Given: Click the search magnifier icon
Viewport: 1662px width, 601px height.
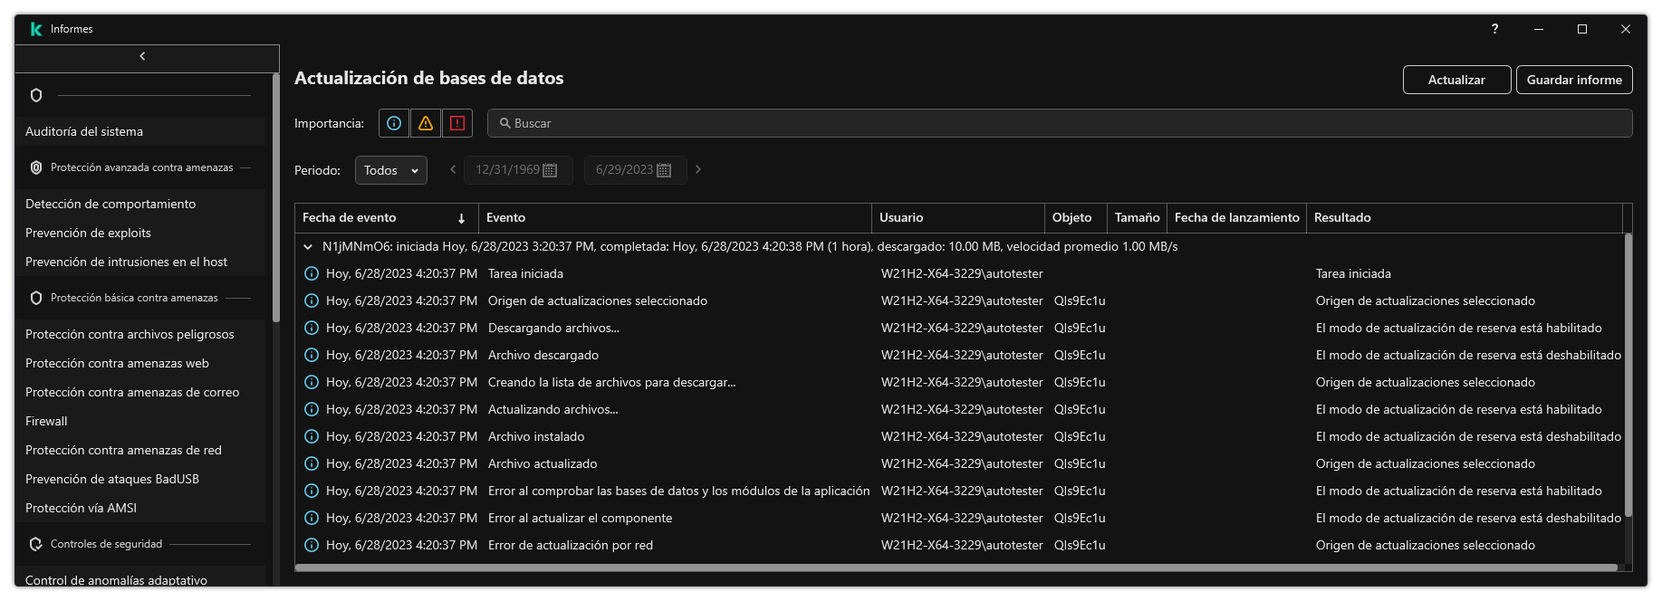Looking at the screenshot, I should click(x=505, y=123).
